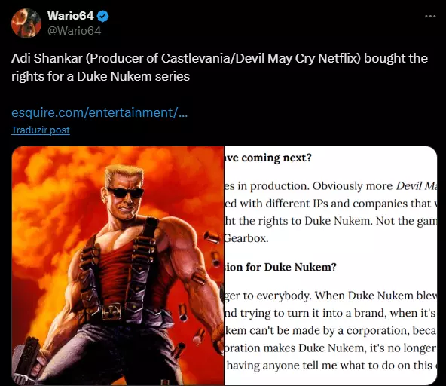The image size is (446, 386).
Task: Open the Esquire article text screenshot
Action: tap(331, 265)
